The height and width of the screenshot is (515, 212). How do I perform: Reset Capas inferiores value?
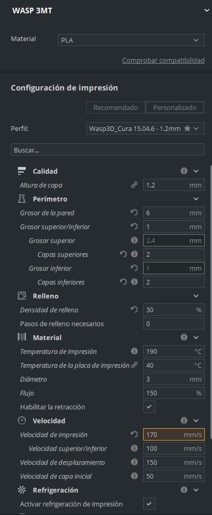coord(123,282)
